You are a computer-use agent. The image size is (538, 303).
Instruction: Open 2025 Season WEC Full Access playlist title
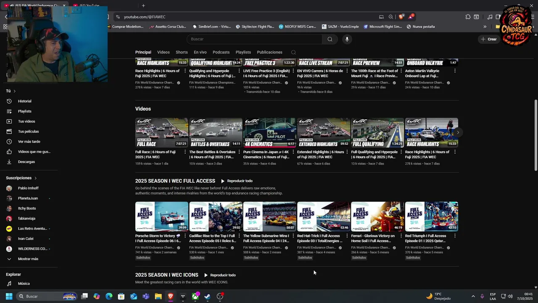point(175,181)
